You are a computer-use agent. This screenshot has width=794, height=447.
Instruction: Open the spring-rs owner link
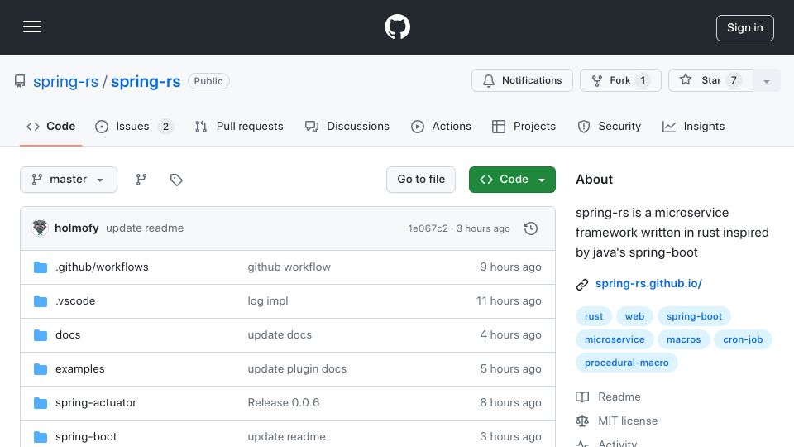(66, 81)
